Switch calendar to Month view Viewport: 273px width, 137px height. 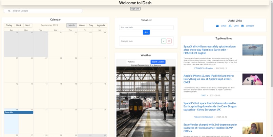point(71,26)
